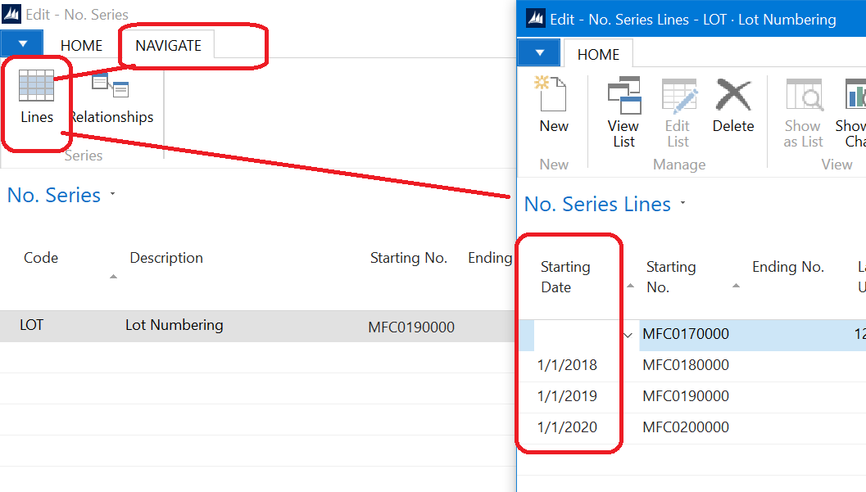866x492 pixels.
Task: Switch to HOME tab in No. Series window
Action: pyautogui.click(x=81, y=45)
